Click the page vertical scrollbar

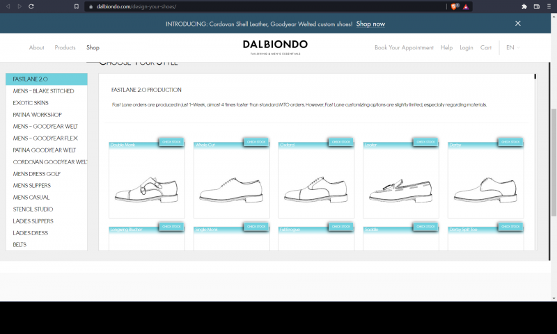click(x=554, y=163)
